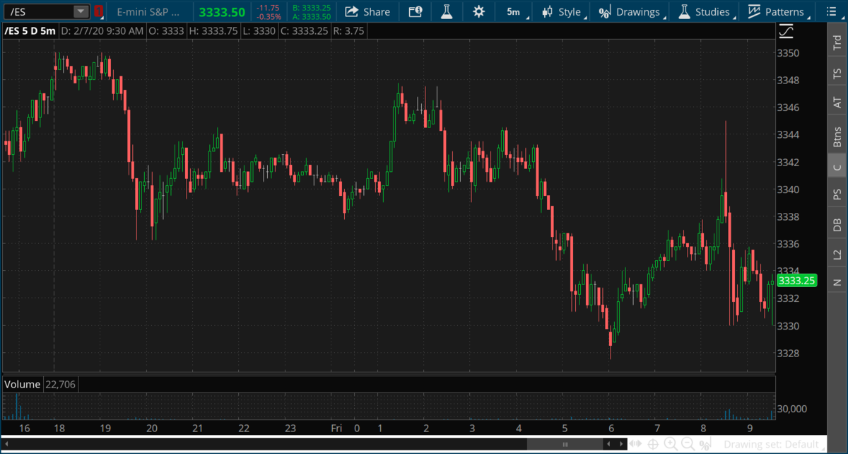Zoom in with magnifier plus icon
The width and height of the screenshot is (848, 454).
(x=671, y=445)
